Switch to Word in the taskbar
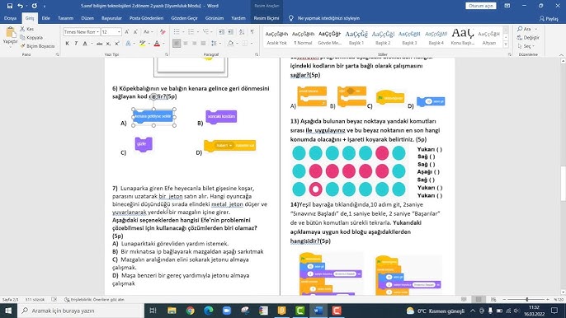The height and width of the screenshot is (318, 566). [318, 311]
